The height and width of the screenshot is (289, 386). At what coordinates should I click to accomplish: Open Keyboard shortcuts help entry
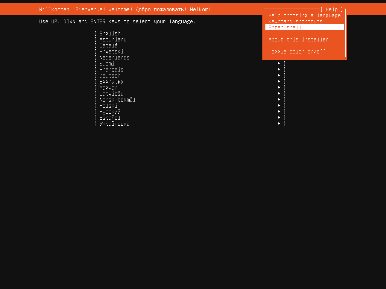point(295,21)
